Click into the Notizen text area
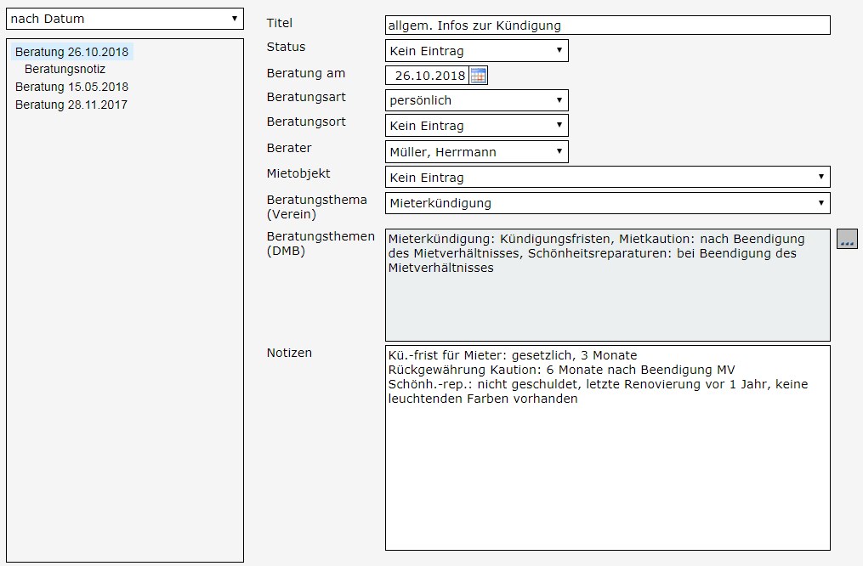This screenshot has width=863, height=566. click(608, 448)
